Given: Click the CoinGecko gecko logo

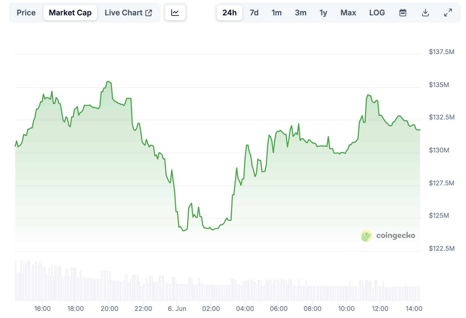Looking at the screenshot, I should tap(366, 236).
